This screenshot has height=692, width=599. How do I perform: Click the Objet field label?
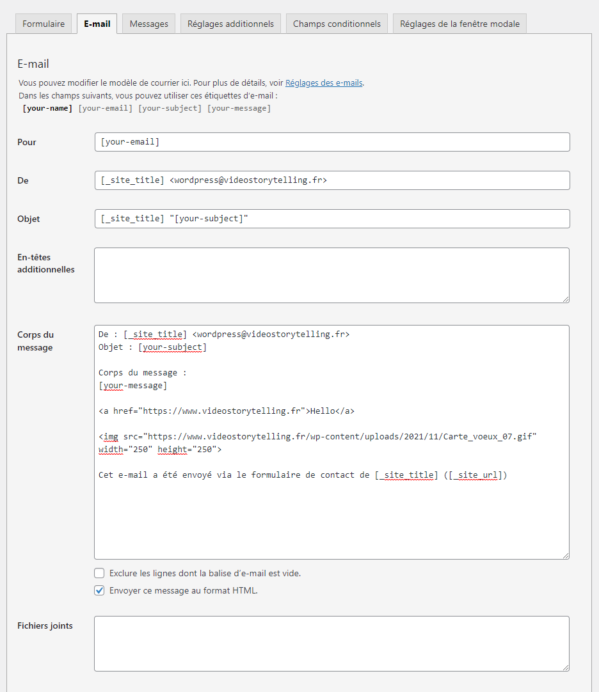tap(28, 219)
